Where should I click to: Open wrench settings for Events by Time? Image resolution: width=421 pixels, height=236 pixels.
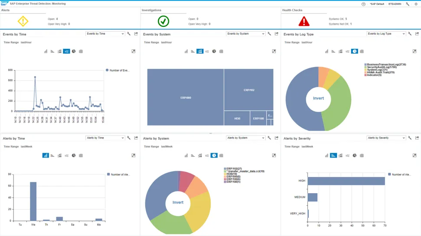click(x=129, y=34)
